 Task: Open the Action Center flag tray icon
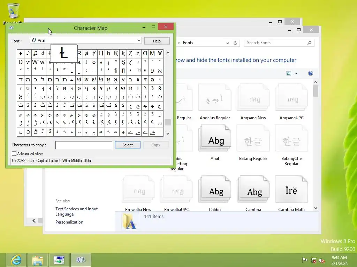(305, 260)
